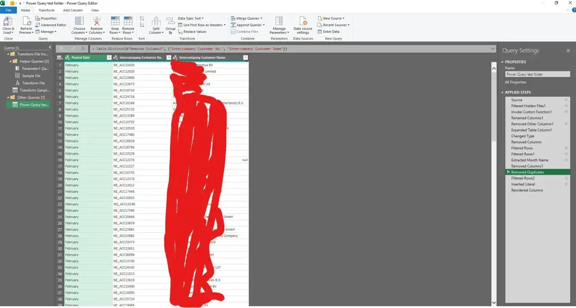The image size is (576, 308).
Task: Open the Posted Date column filter dropdown
Action: pos(108,57)
